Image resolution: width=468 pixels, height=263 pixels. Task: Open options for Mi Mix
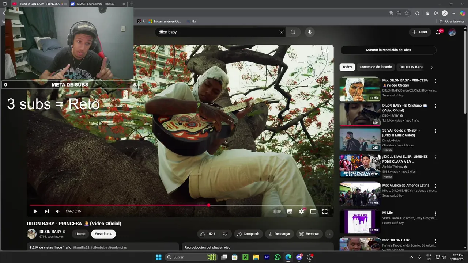pyautogui.click(x=435, y=213)
